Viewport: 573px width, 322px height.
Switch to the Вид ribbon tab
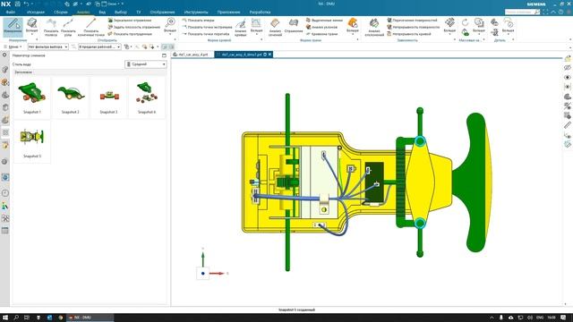coord(102,12)
